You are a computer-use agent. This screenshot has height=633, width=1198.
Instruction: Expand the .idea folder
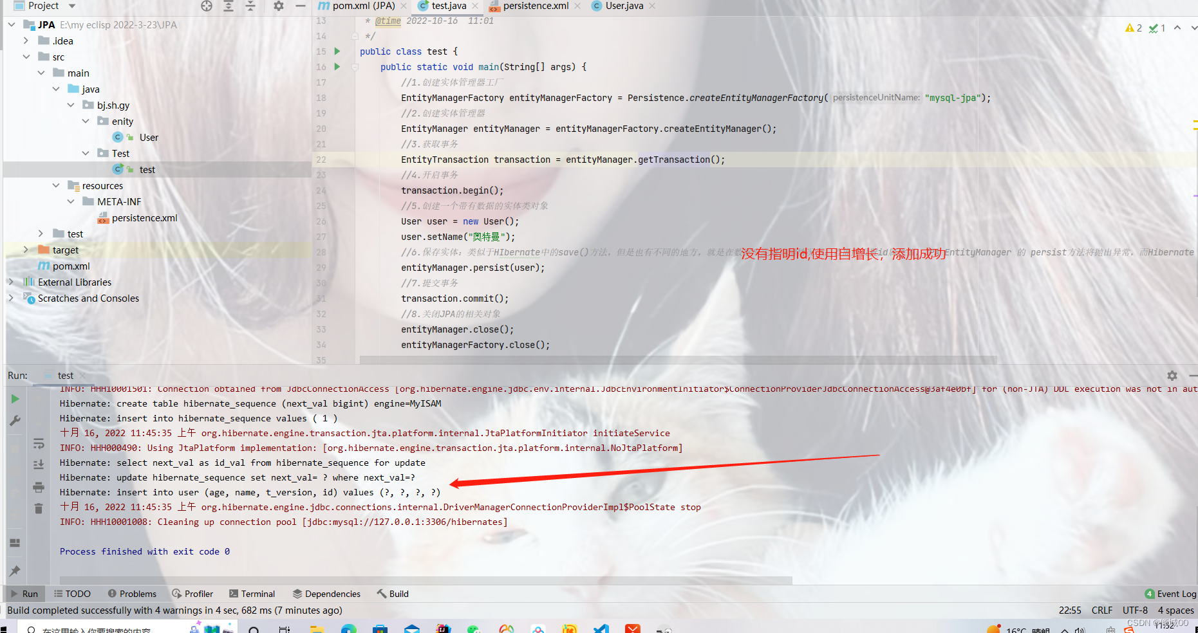point(26,41)
